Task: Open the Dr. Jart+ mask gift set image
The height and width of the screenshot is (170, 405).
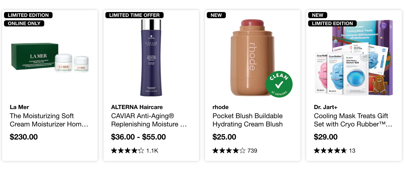Action: click(x=354, y=58)
